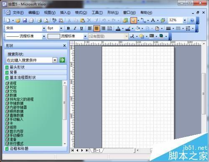209x162 pixels.
Task: Open the 形状(S) menu
Action: (x=113, y=13)
